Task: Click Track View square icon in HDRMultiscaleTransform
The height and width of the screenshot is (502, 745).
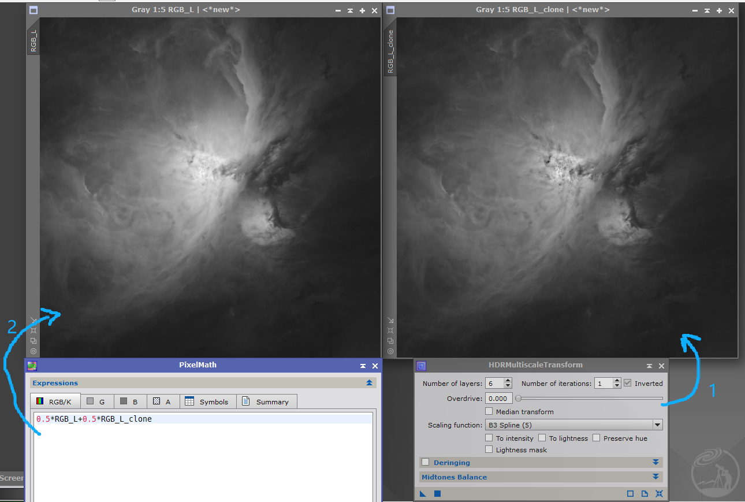Action: pyautogui.click(x=630, y=494)
